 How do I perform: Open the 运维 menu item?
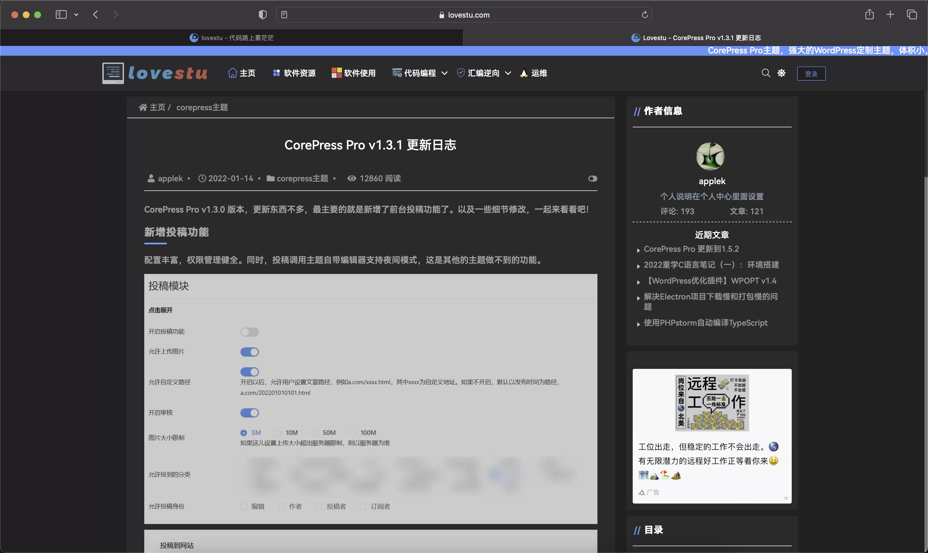(x=533, y=73)
